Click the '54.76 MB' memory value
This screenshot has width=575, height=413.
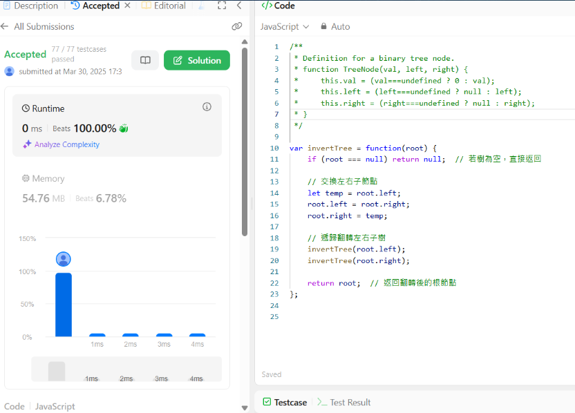pyautogui.click(x=44, y=198)
